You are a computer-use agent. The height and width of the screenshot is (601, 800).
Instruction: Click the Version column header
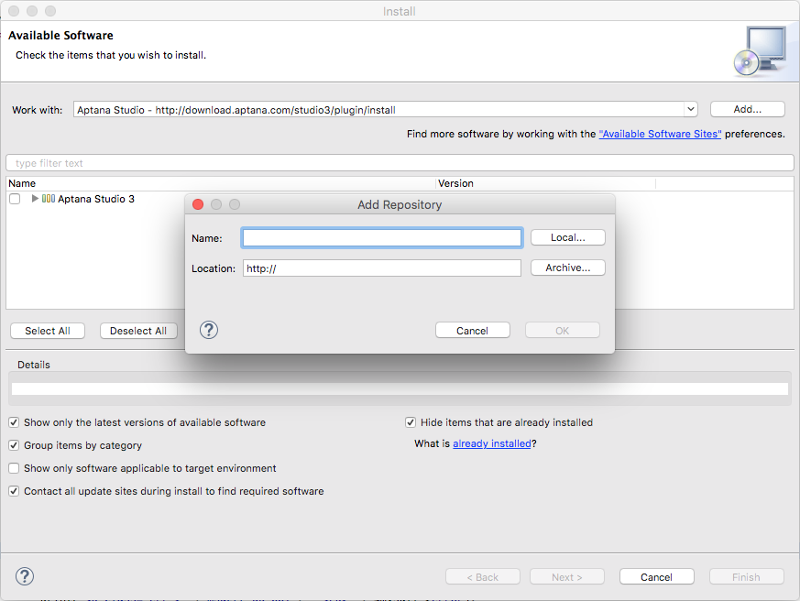click(x=545, y=183)
